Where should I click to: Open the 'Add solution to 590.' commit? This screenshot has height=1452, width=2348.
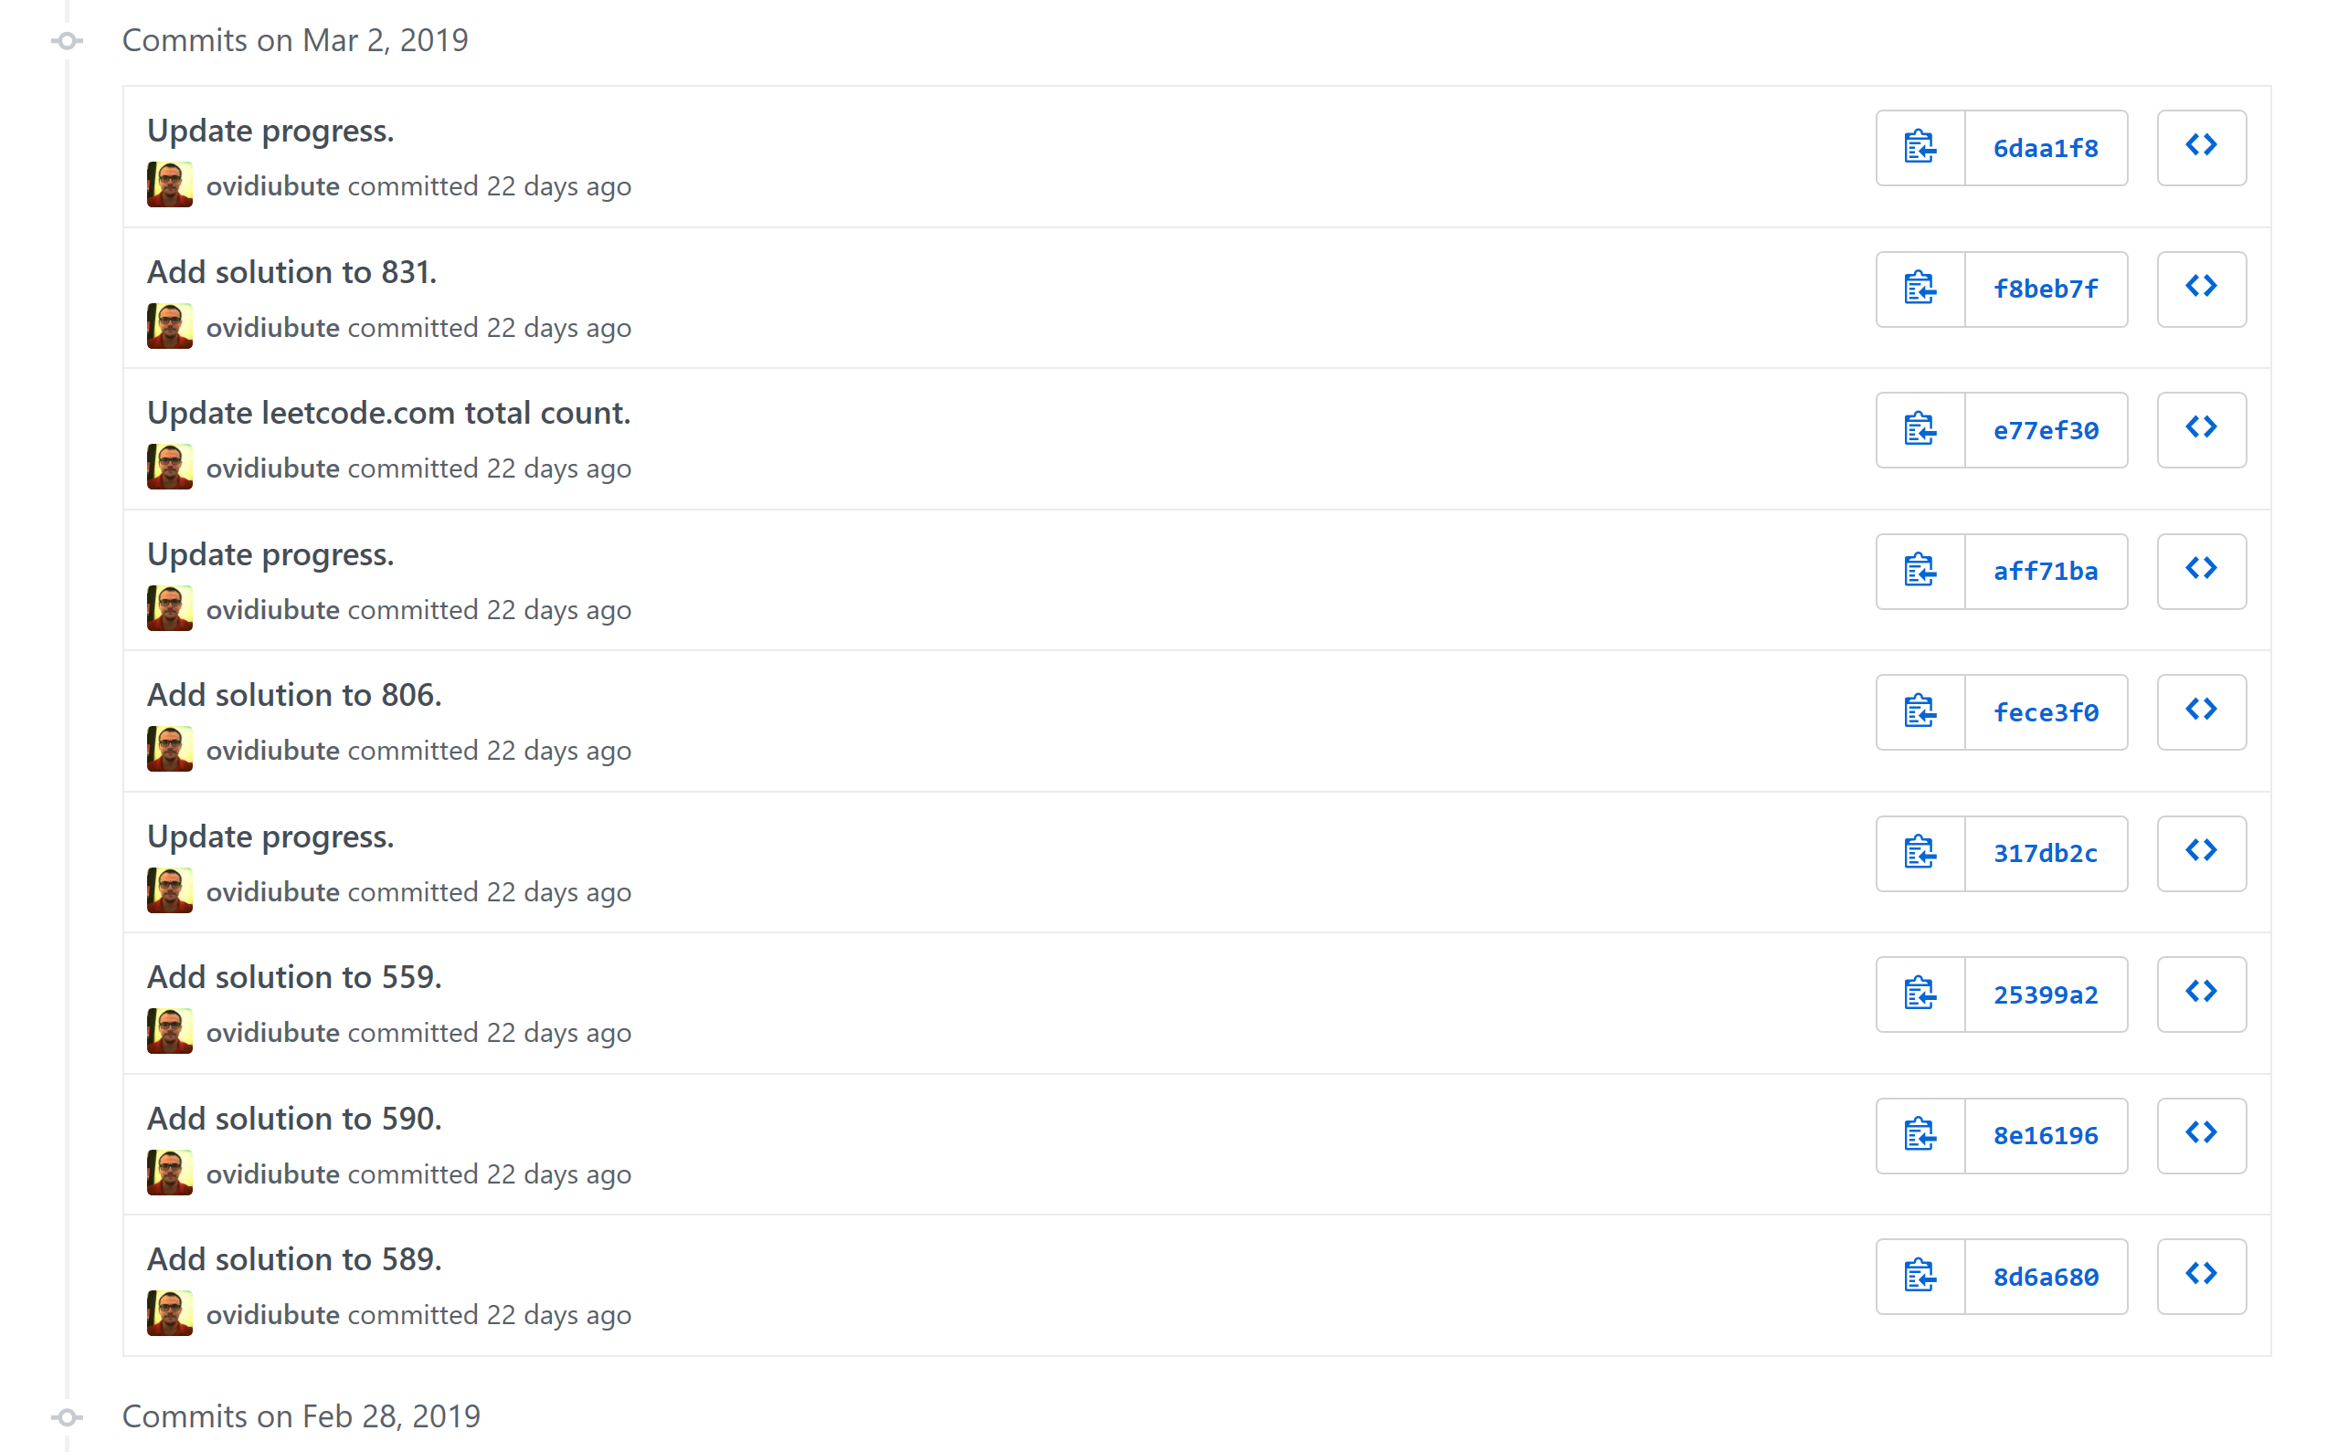click(x=294, y=1118)
